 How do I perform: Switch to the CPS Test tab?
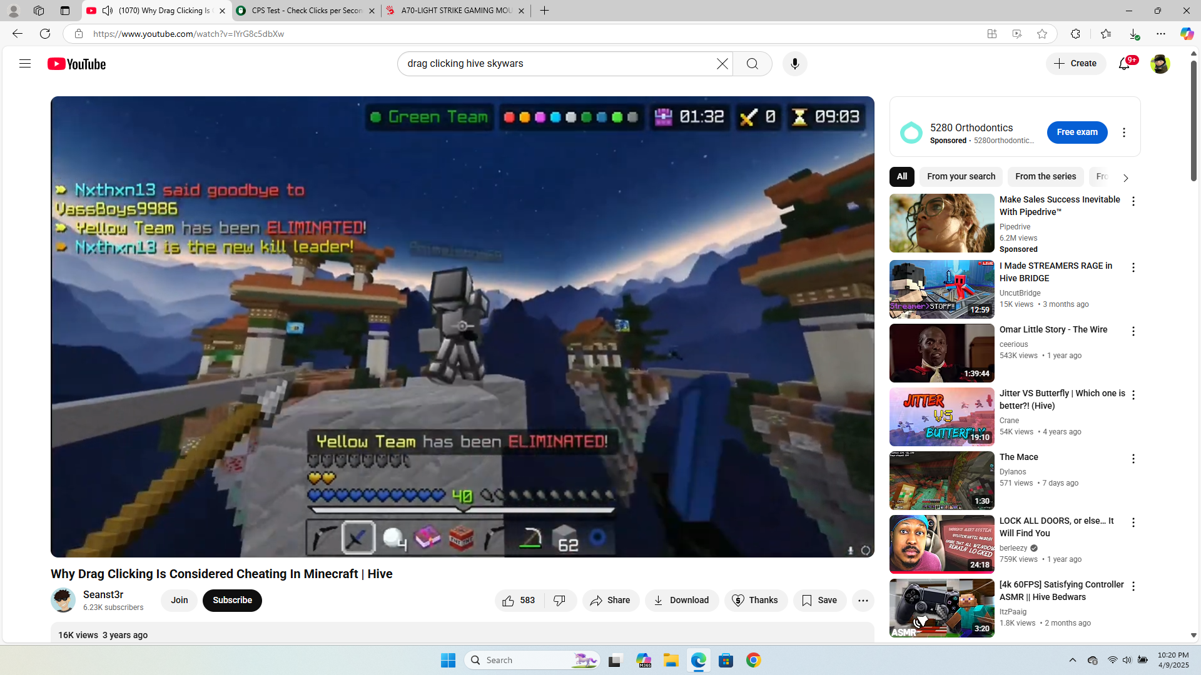[x=306, y=11]
